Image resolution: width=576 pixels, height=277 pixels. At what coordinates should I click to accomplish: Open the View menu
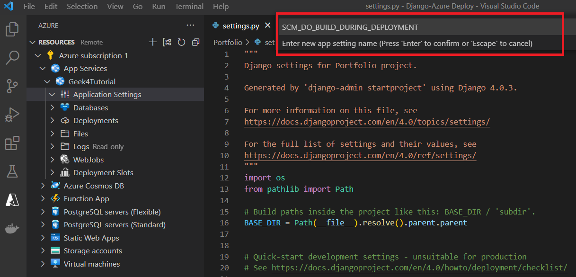tap(115, 7)
